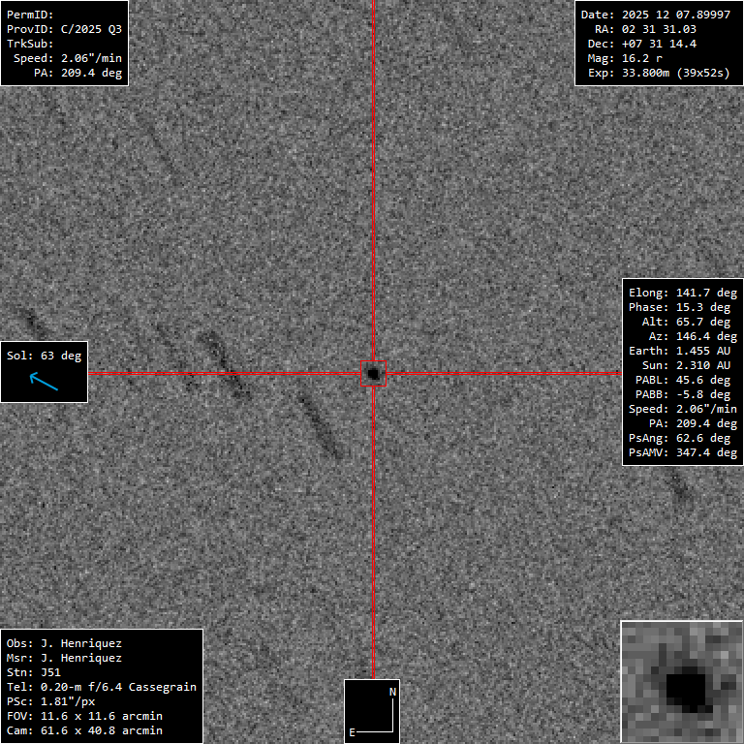Image resolution: width=744 pixels, height=744 pixels.
Task: Click the blue Sun direction arrow
Action: pos(44,382)
